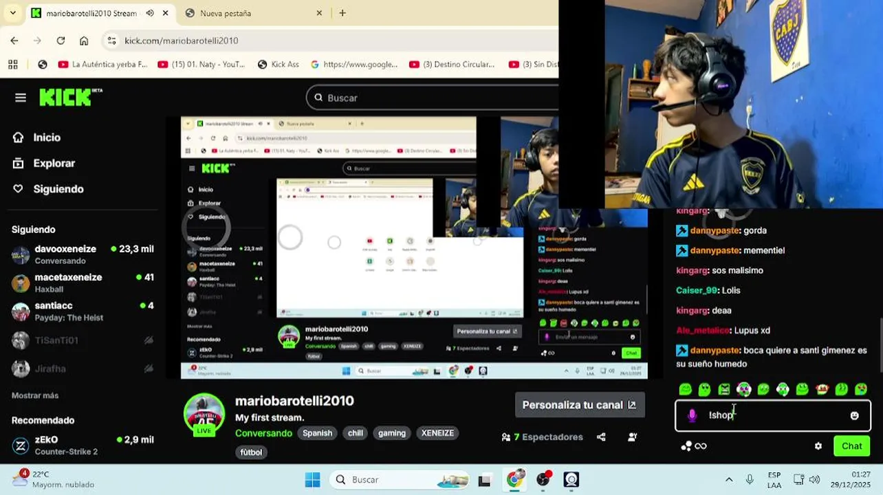Viewport: 883px width, 495px height.
Task: Open offline channel TiSanTi01
Action: (x=83, y=340)
